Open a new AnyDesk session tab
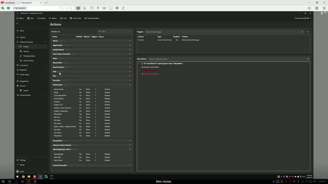The height and width of the screenshot is (184, 328). [x=46, y=3]
